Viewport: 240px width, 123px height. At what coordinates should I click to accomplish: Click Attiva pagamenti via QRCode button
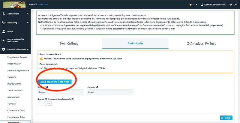click(x=55, y=82)
